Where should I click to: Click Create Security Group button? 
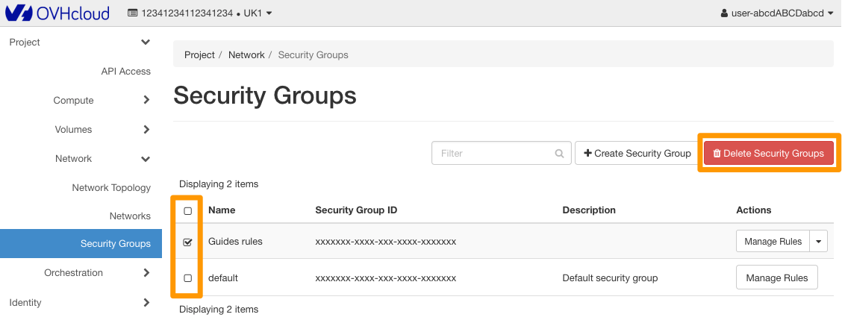[x=637, y=153]
